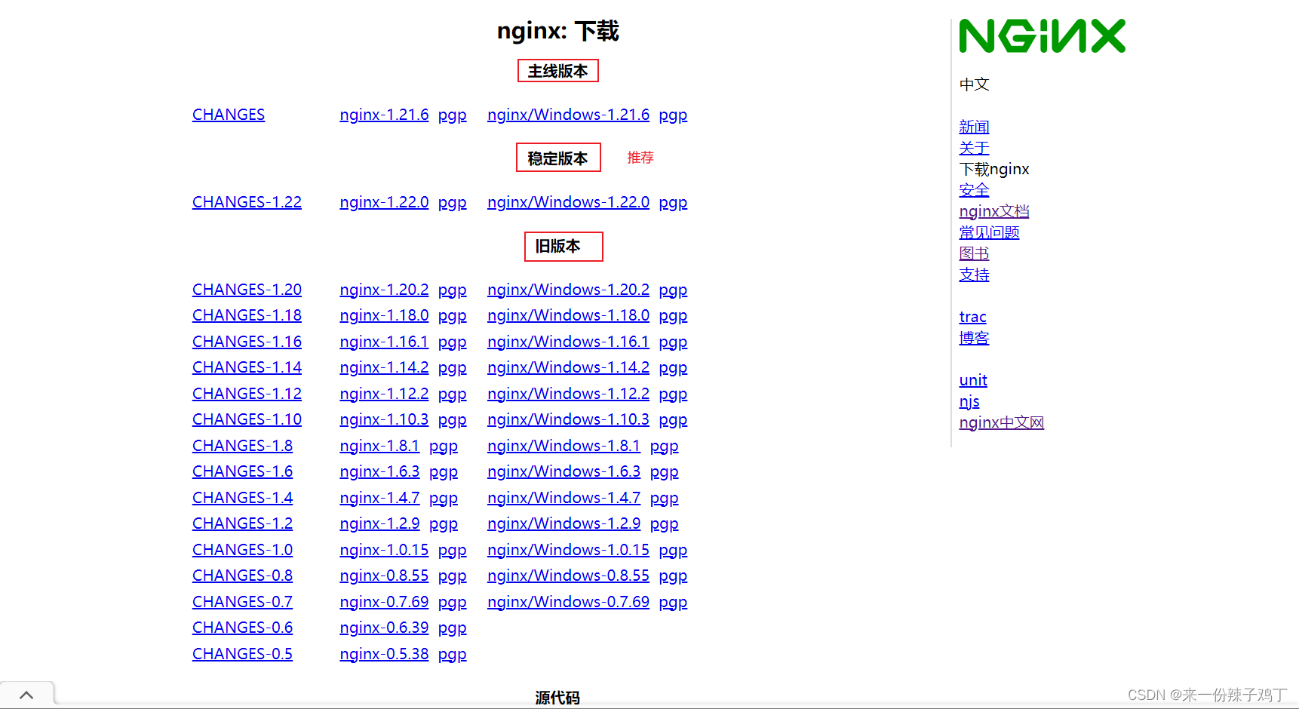The height and width of the screenshot is (709, 1299).
Task: Download nginx/Windows-1.6.3
Action: (x=564, y=471)
